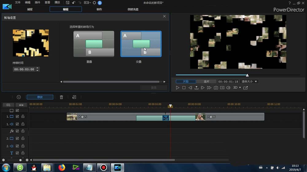
Task: Click the save project floppy icon
Action: tap(68, 3)
